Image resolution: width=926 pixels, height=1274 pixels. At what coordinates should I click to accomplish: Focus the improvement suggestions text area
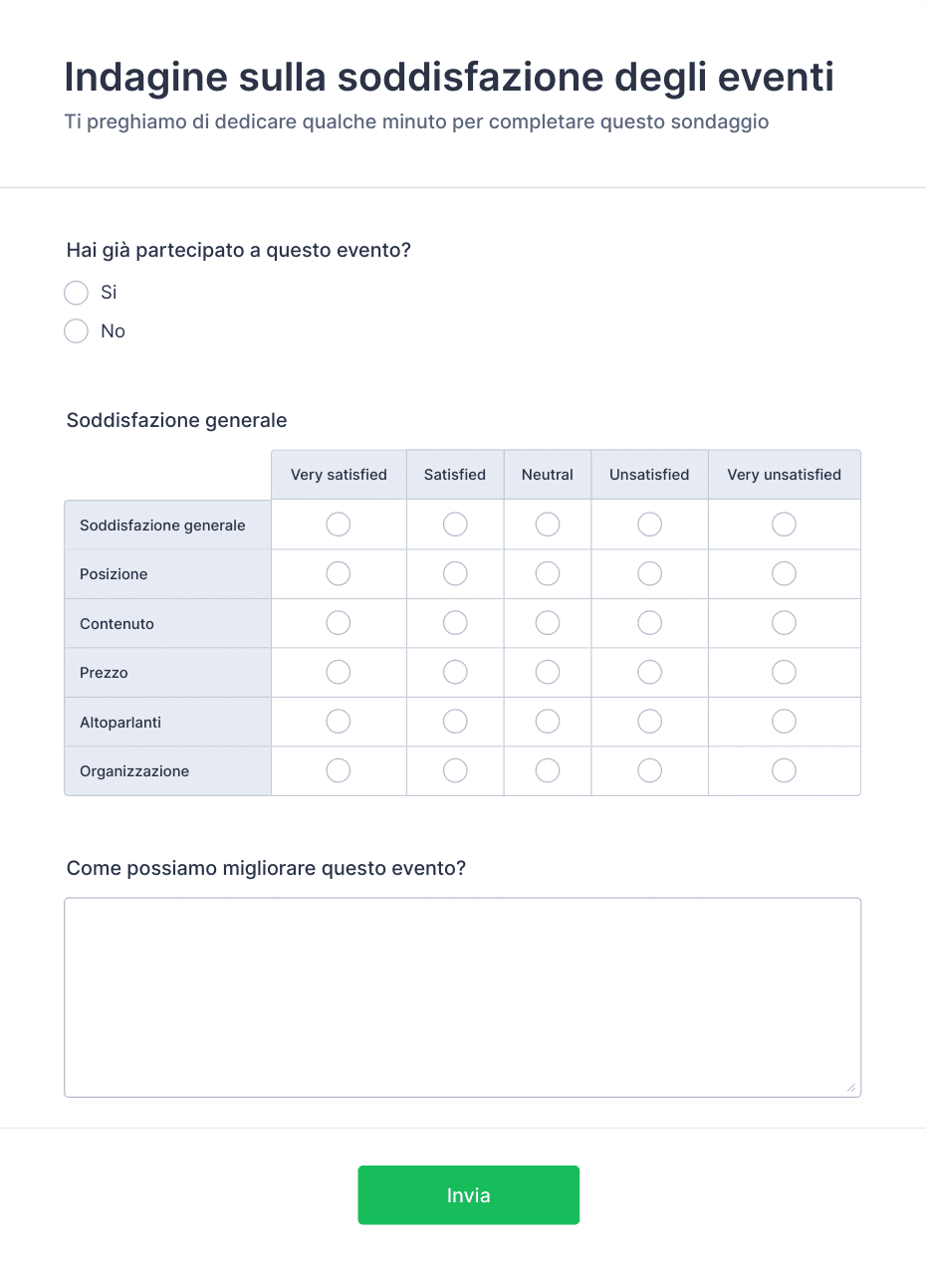(463, 997)
